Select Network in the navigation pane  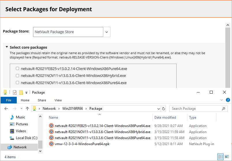point(19,147)
